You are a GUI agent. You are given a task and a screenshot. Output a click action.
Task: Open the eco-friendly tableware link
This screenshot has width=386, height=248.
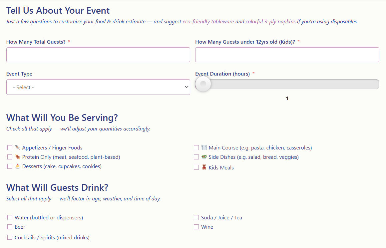tap(208, 22)
